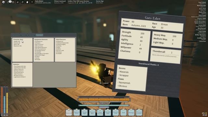Select Anda Hira in player list
This screenshot has width=208, height=117.
click(x=202, y=12)
